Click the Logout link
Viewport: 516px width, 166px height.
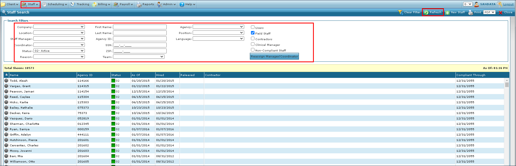(508, 4)
